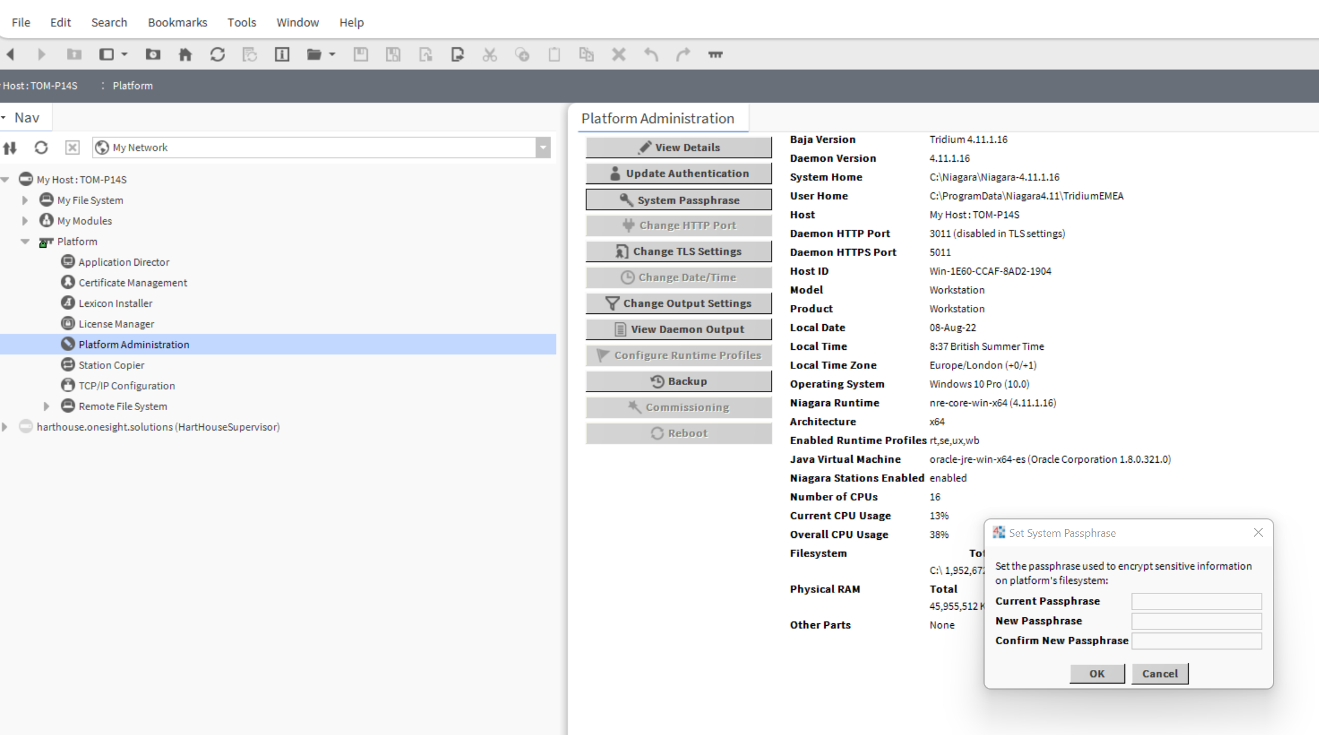This screenshot has height=735, width=1319.
Task: Click the New Passphrase input field
Action: [1196, 621]
